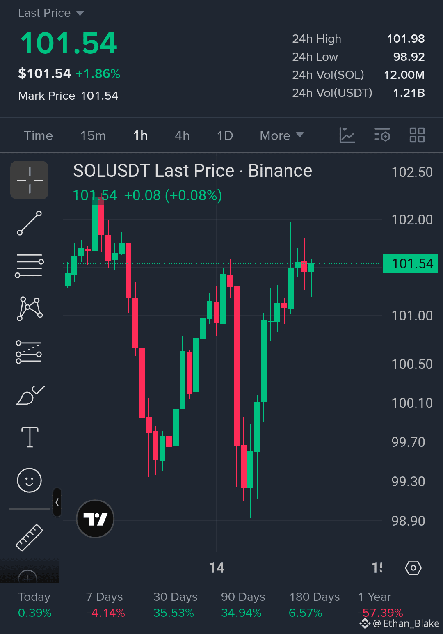The width and height of the screenshot is (443, 634).
Task: Click the TradingView logo button
Action: 95,519
